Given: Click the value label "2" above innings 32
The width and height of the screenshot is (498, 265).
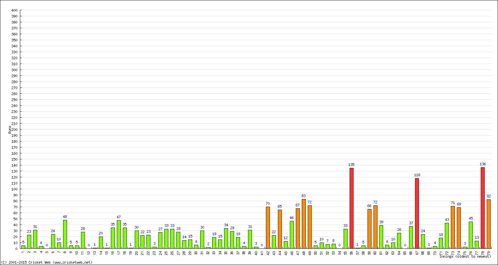Looking at the screenshot, I should tap(208, 244).
